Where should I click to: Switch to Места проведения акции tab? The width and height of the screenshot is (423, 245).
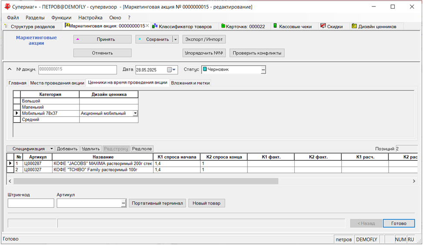pyautogui.click(x=57, y=83)
